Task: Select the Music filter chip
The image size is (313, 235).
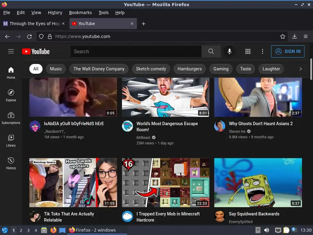Action: point(56,69)
